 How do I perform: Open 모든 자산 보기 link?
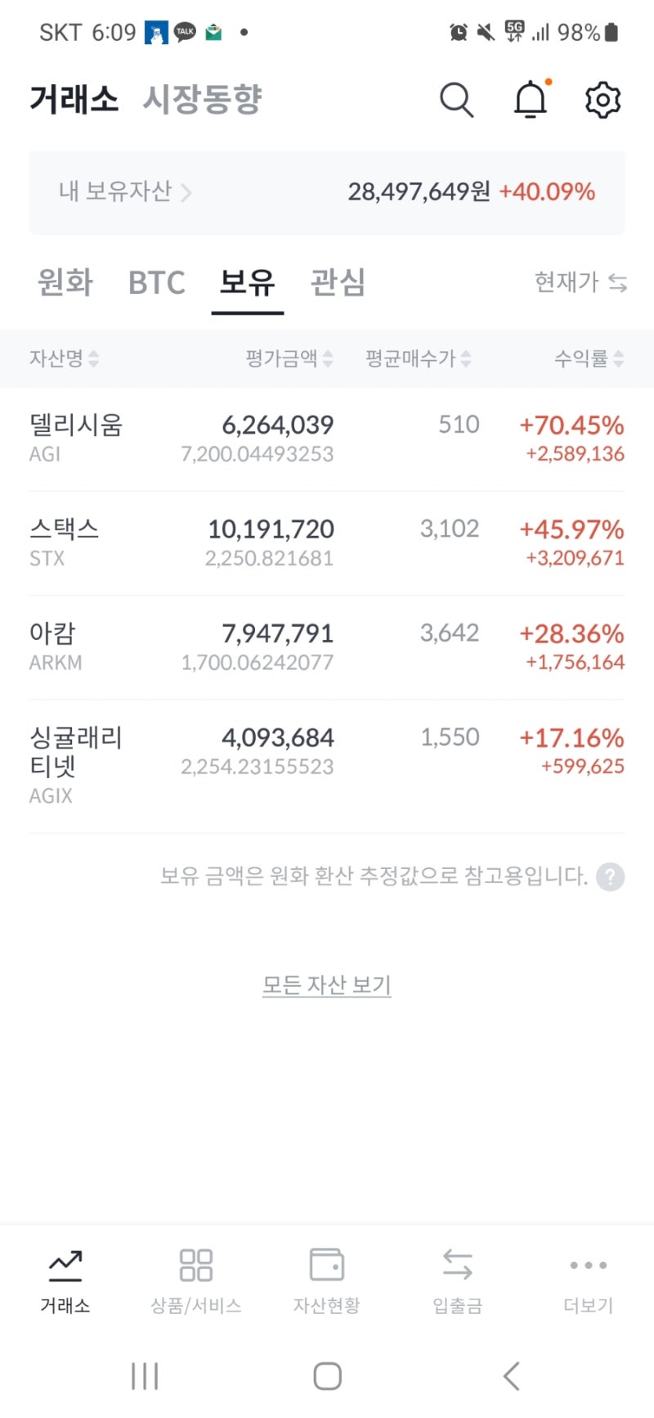pos(326,985)
